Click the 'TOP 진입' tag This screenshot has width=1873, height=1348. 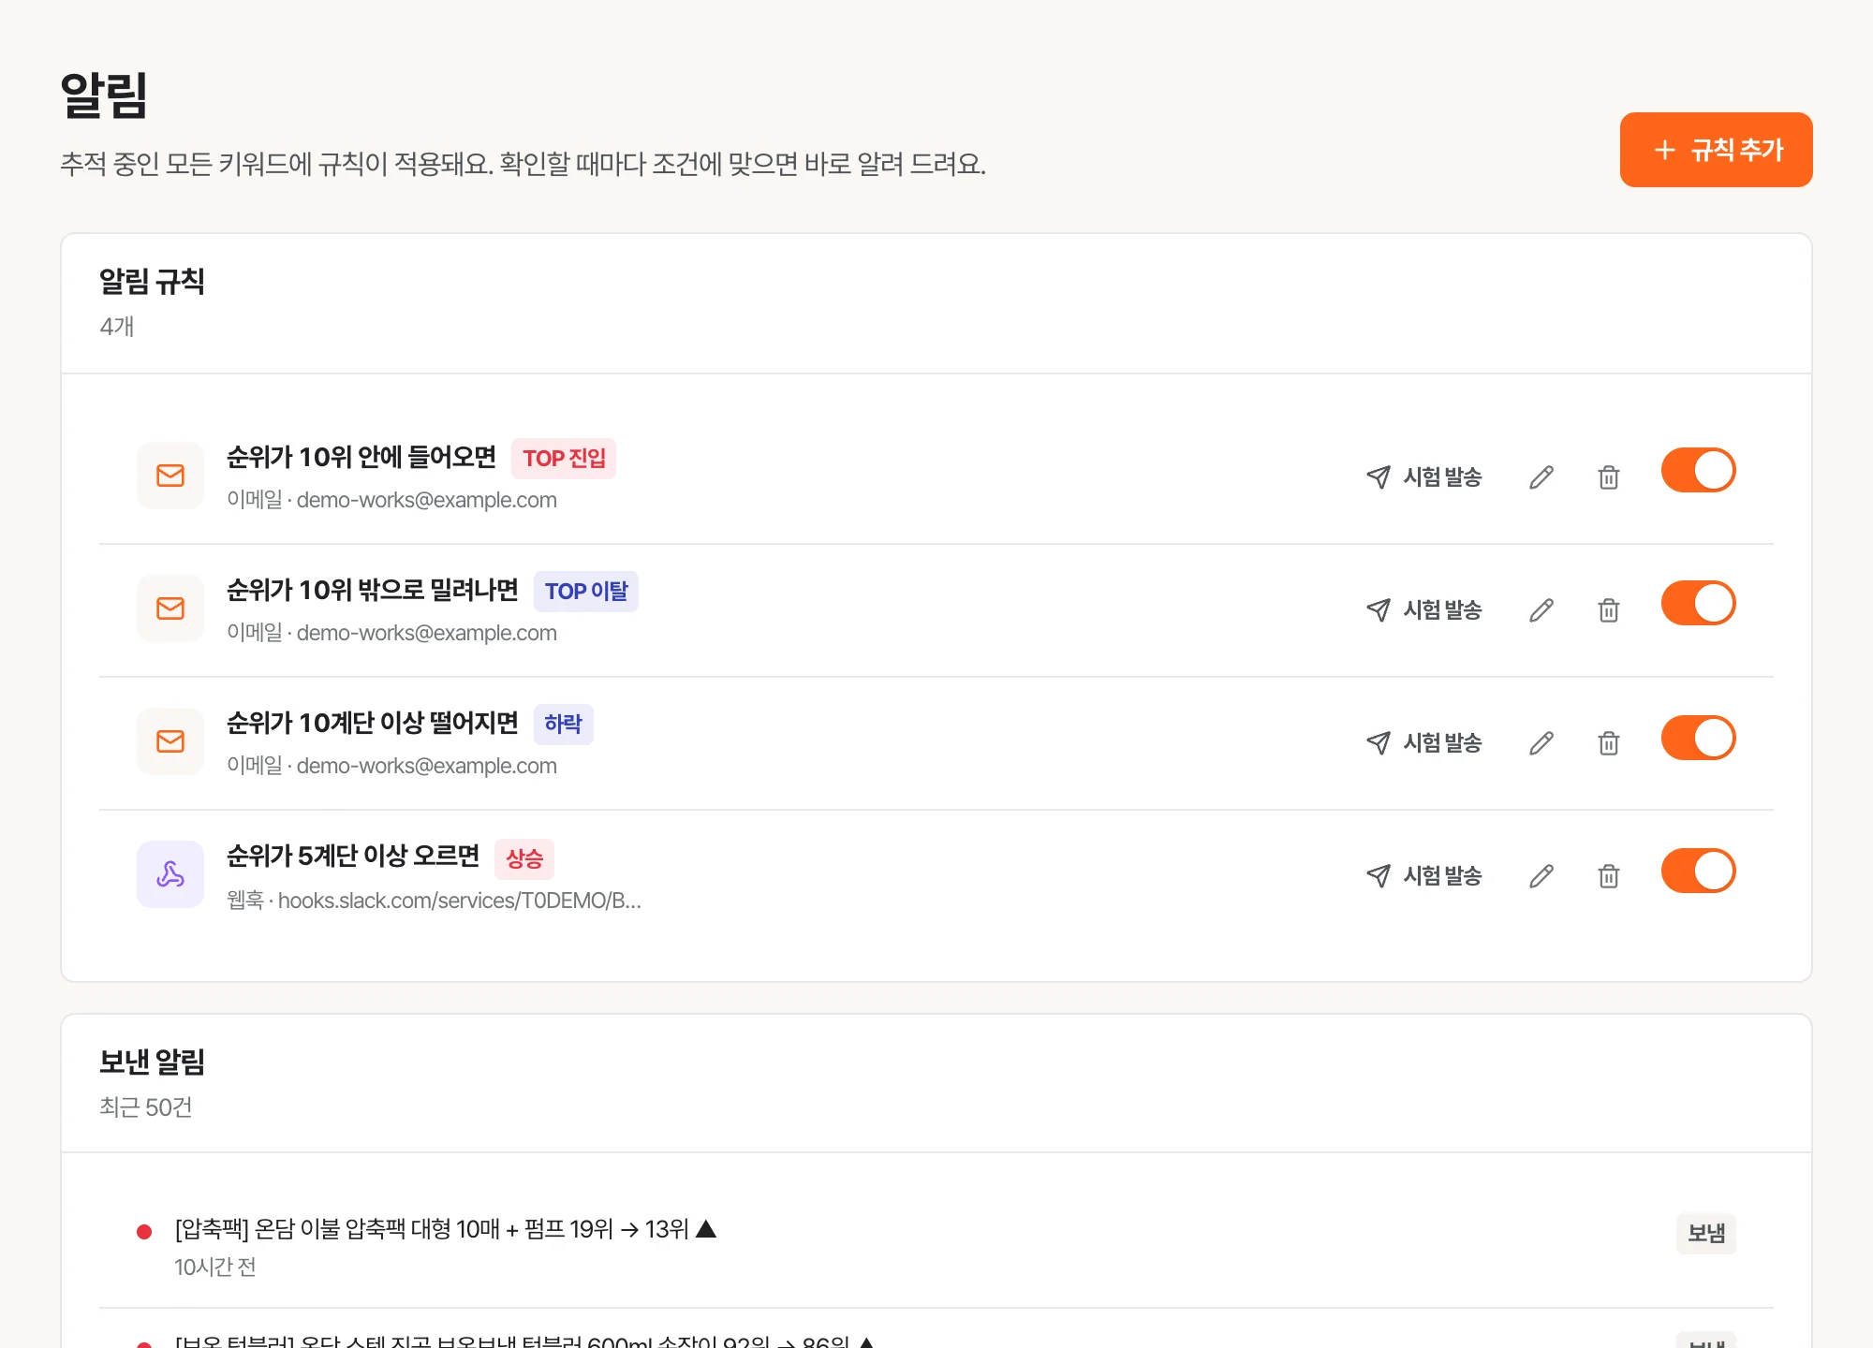coord(564,459)
